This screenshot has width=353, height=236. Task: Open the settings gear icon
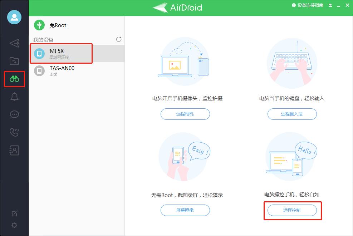[14, 225]
